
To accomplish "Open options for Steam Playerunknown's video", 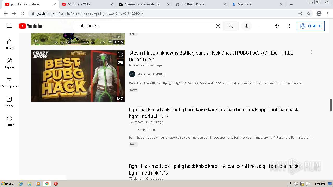I will point(311,52).
